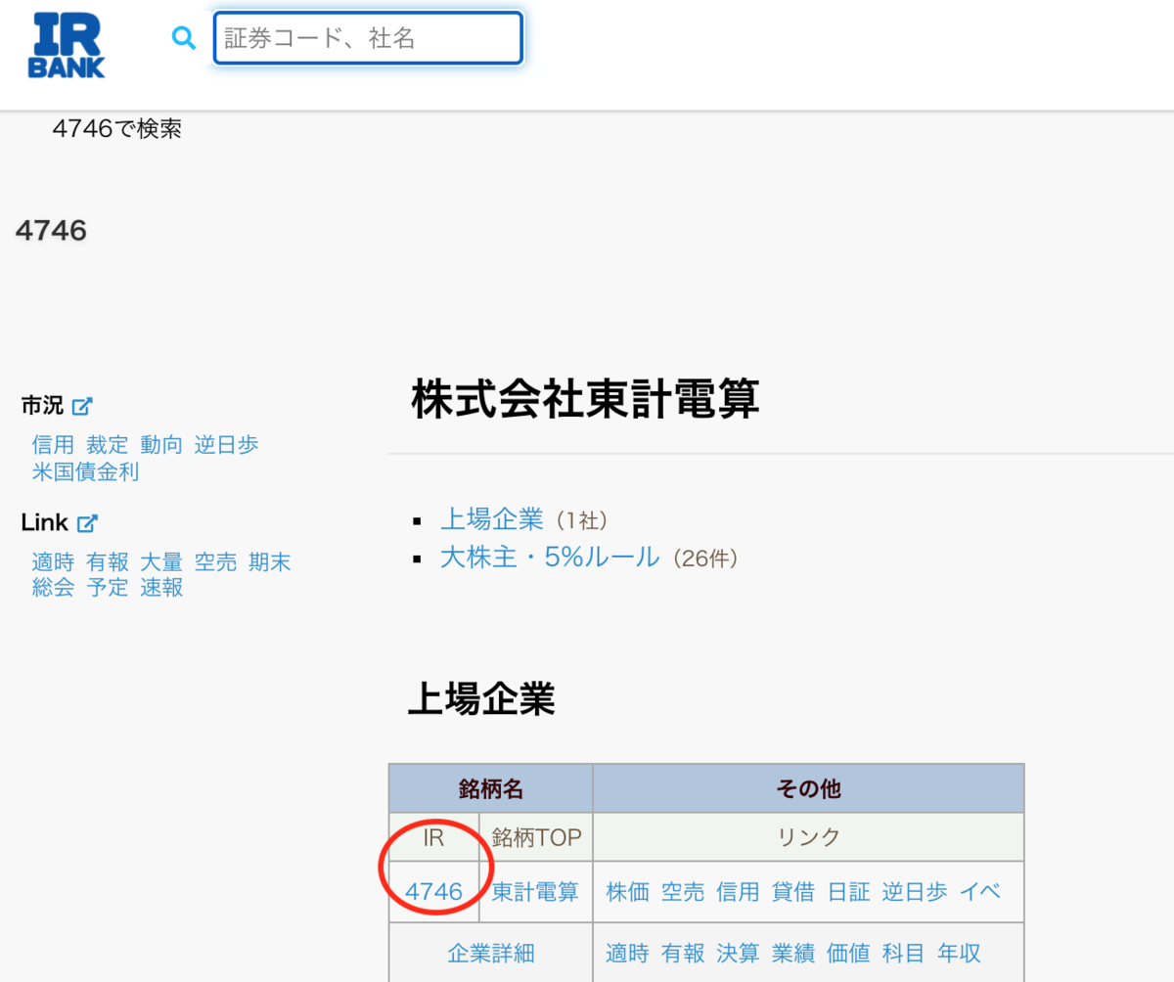This screenshot has height=982, width=1174.
Task: Open 有報 link in 企業詳細 row
Action: [x=682, y=954]
